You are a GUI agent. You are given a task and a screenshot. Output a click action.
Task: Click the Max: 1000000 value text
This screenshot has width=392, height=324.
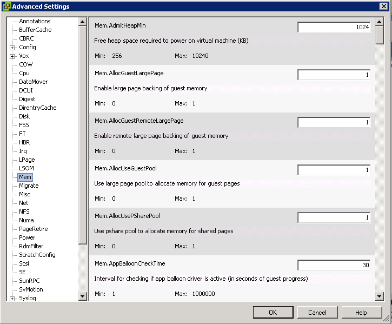pyautogui.click(x=195, y=294)
